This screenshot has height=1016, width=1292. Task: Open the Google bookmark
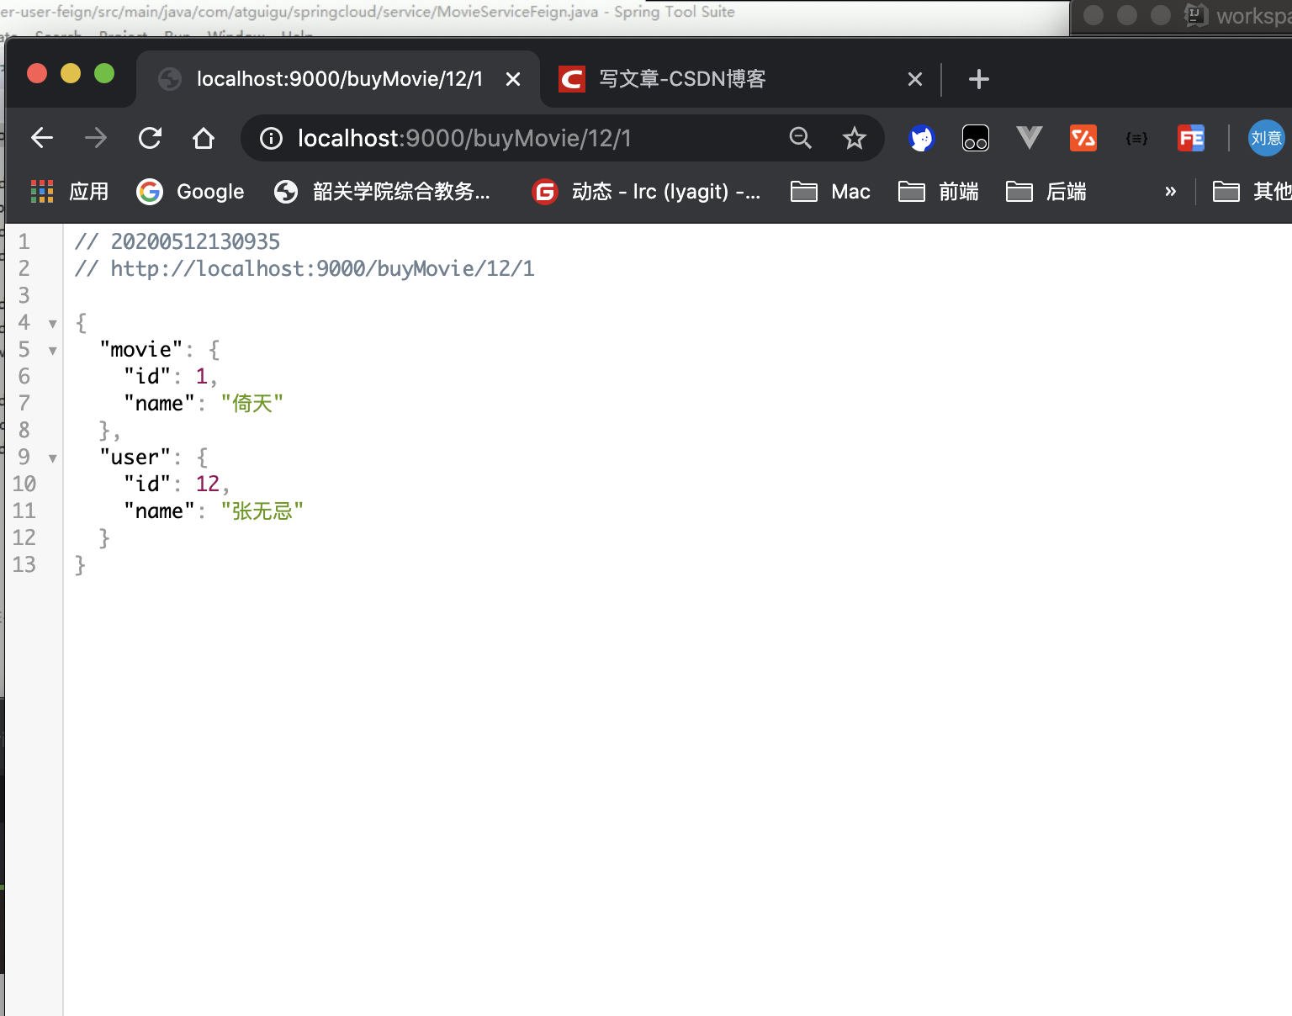[190, 192]
